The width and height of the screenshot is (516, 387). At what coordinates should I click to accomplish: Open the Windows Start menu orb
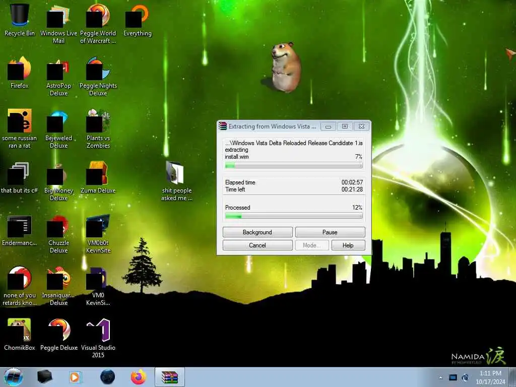pyautogui.click(x=13, y=377)
